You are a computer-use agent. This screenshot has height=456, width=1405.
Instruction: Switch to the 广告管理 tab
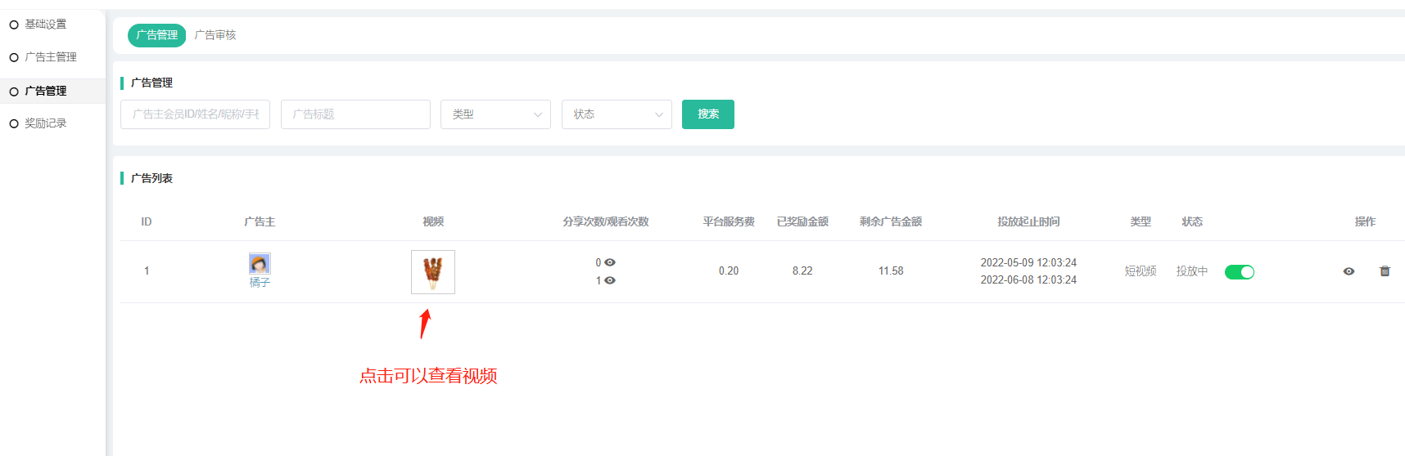(x=157, y=35)
